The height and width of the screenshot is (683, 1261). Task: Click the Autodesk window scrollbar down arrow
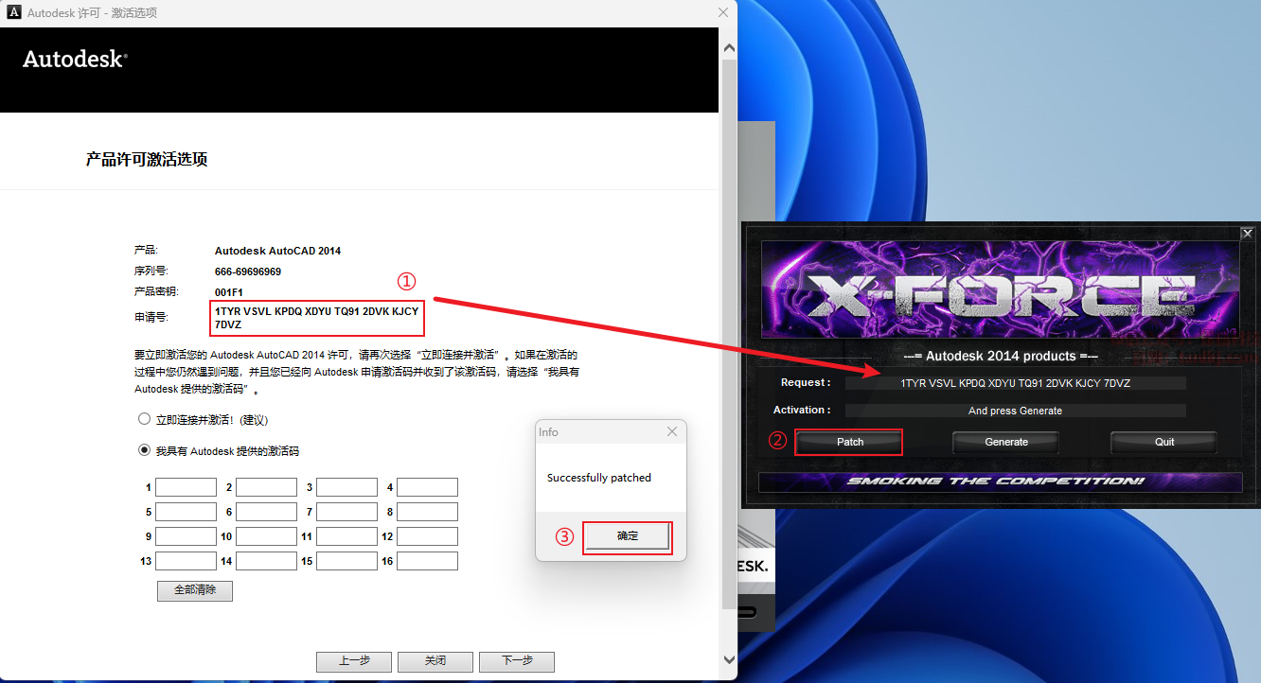click(728, 659)
